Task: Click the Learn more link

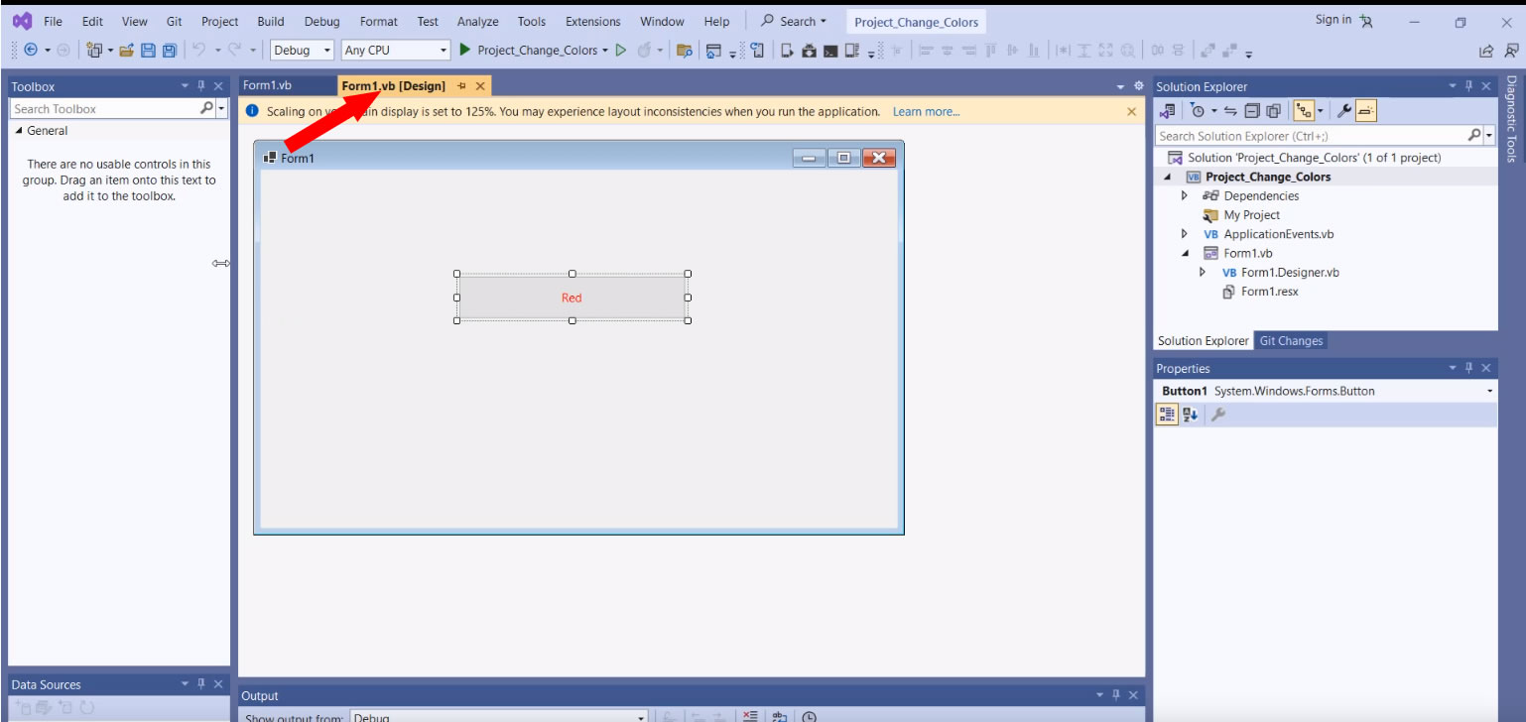Action: coord(926,112)
